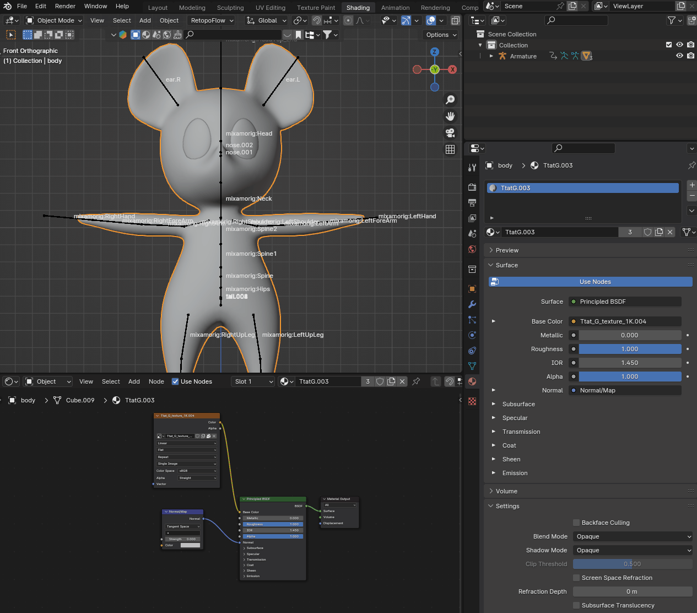This screenshot has height=613, width=697.
Task: Open the World properties tab icon
Action: [x=472, y=249]
